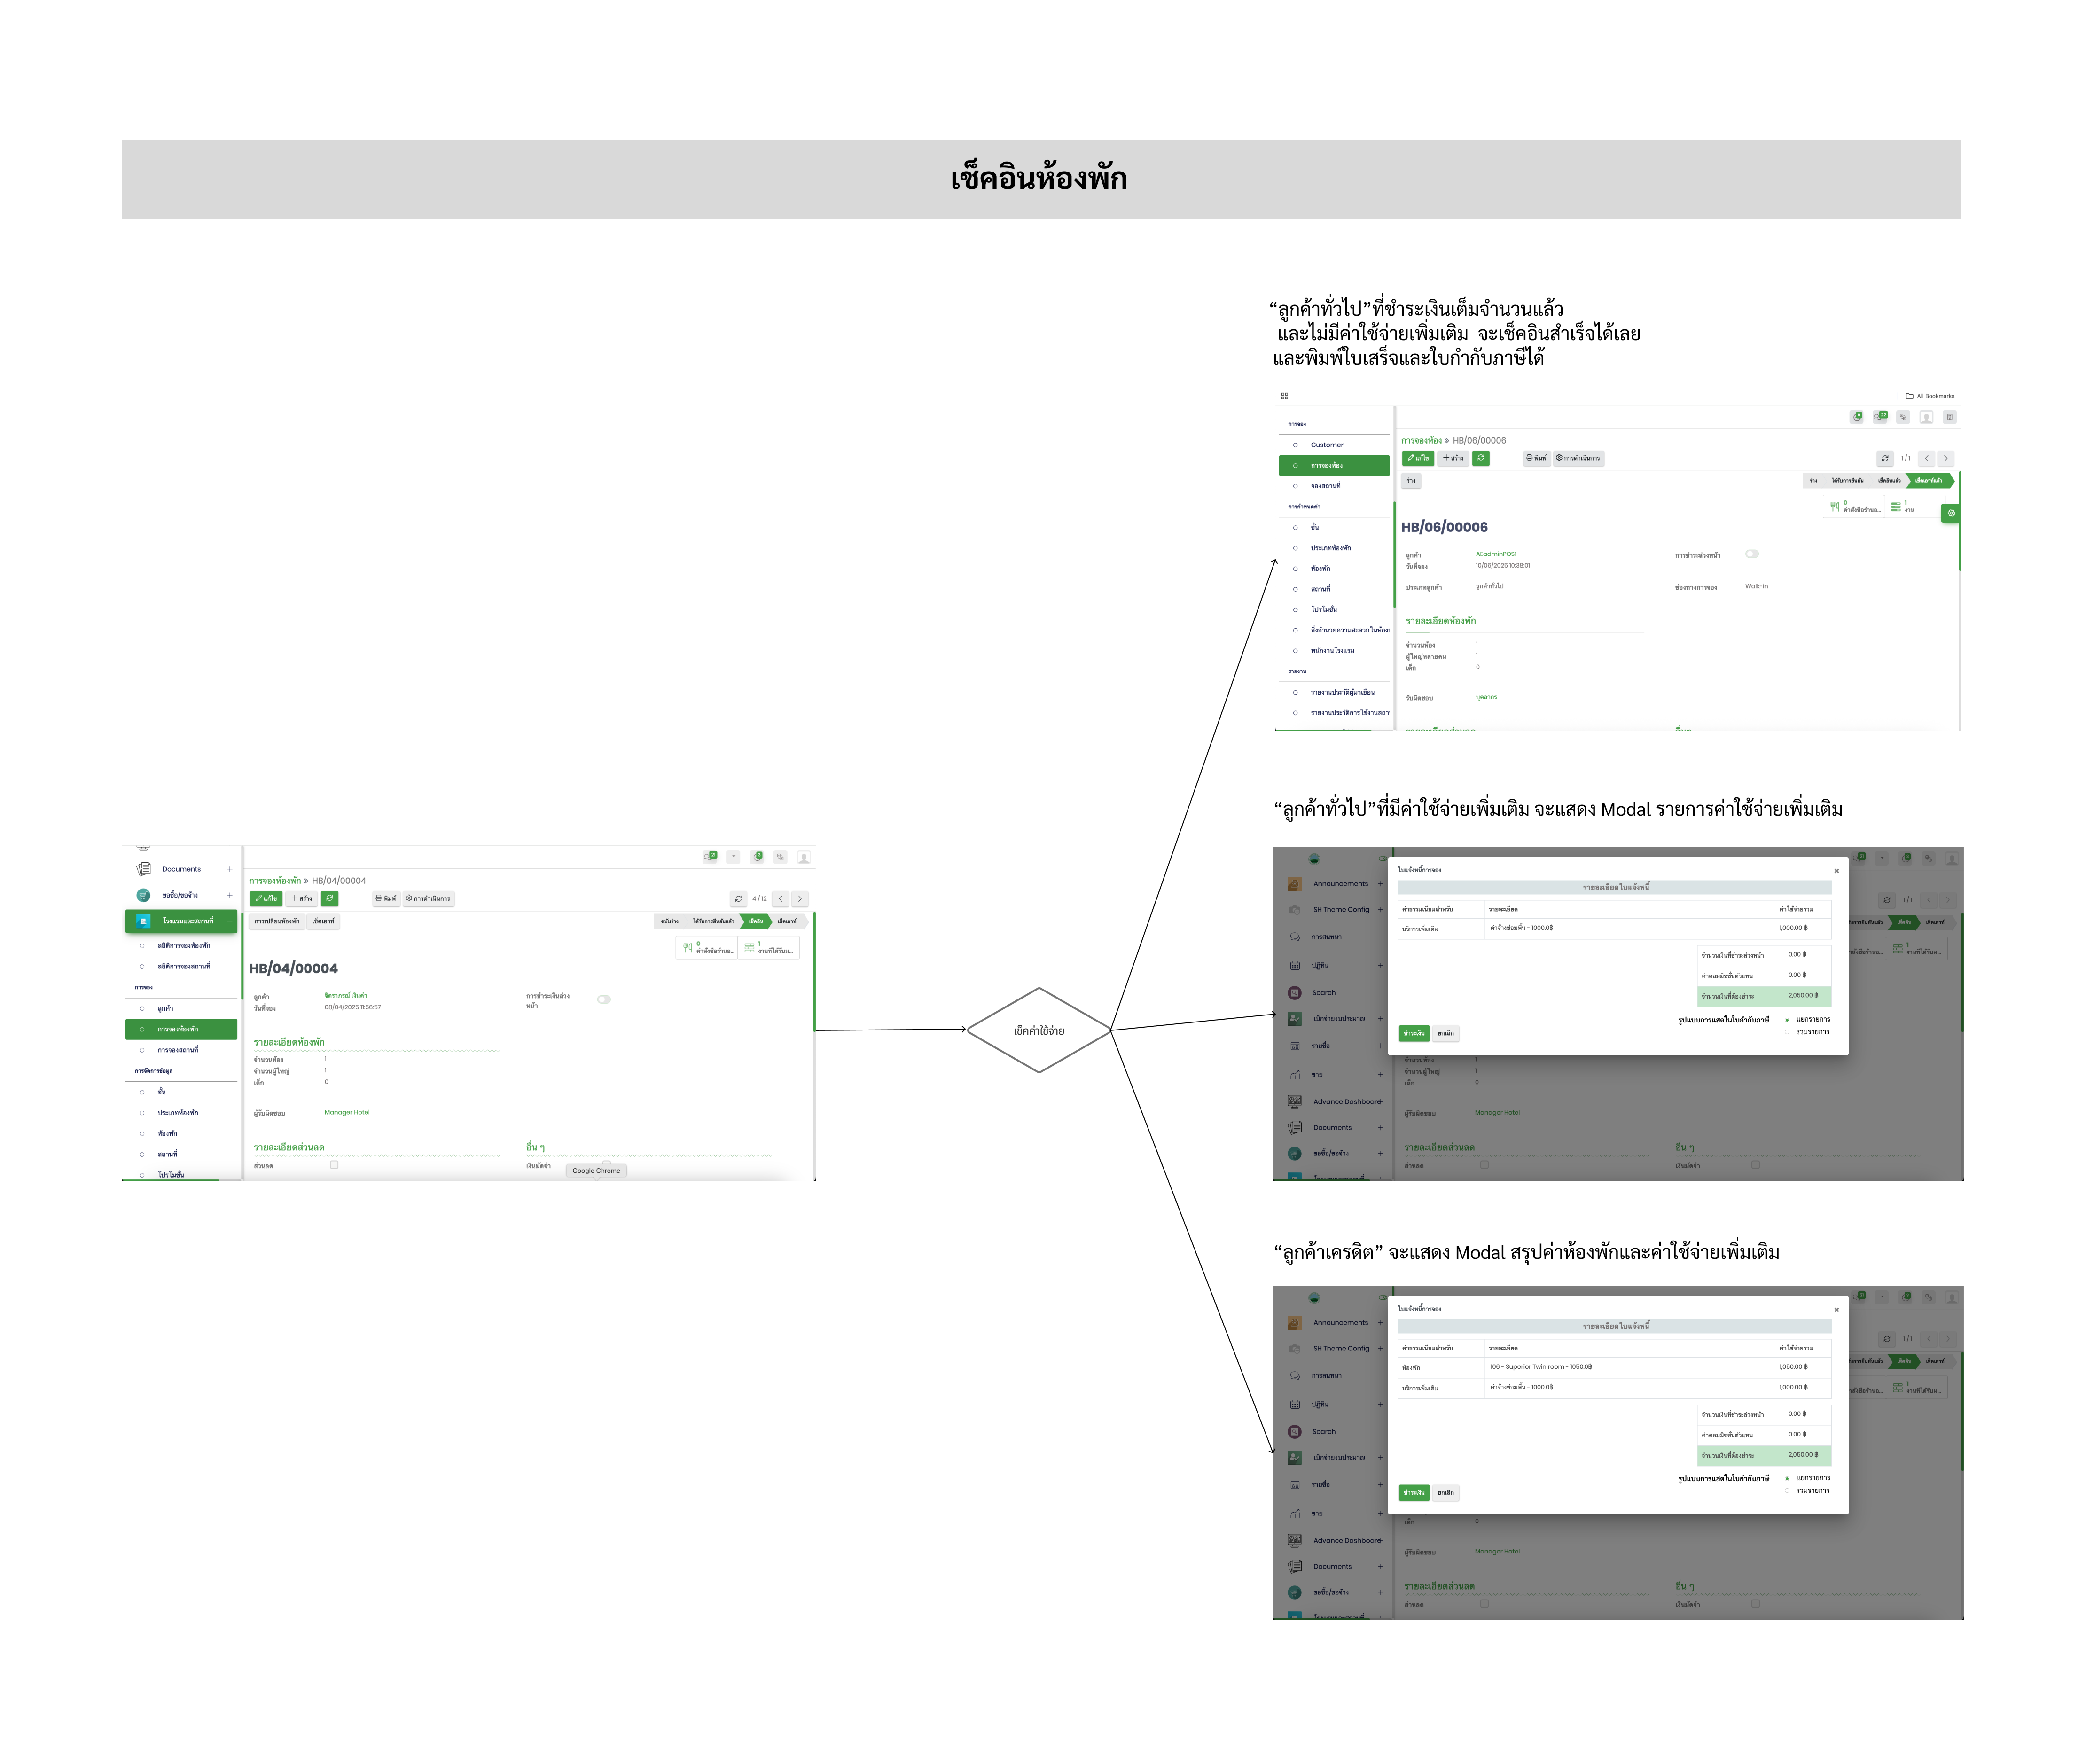Click the apps grid icon beside bookmarks bar
Viewport: 2086px width, 1764px height.
1284,396
